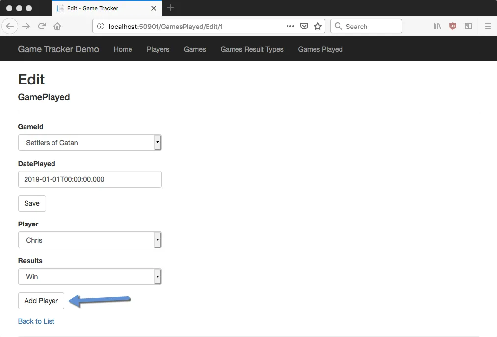Click the browser Search field
The height and width of the screenshot is (337, 497).
point(366,26)
